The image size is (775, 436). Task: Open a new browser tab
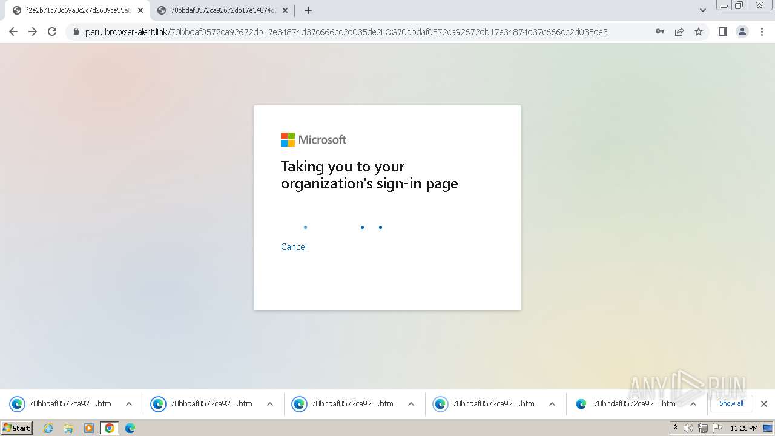point(308,10)
